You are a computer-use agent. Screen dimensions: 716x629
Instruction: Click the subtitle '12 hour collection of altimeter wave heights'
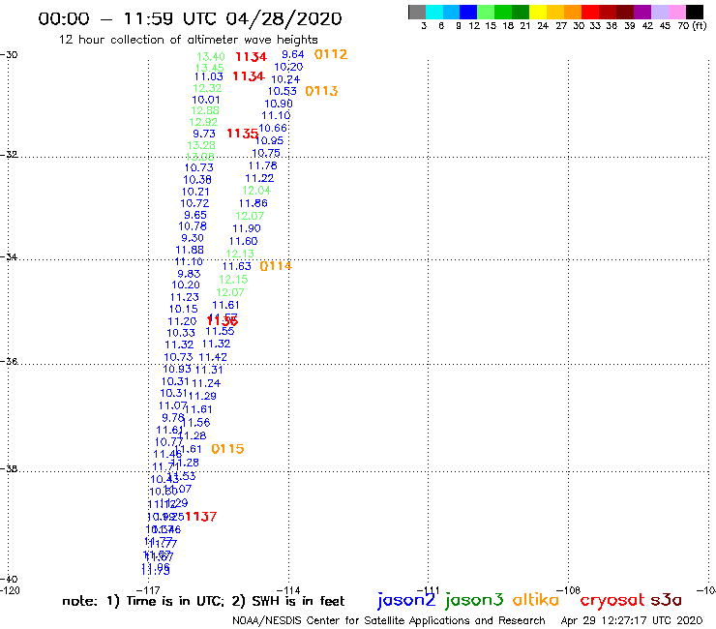tap(188, 40)
